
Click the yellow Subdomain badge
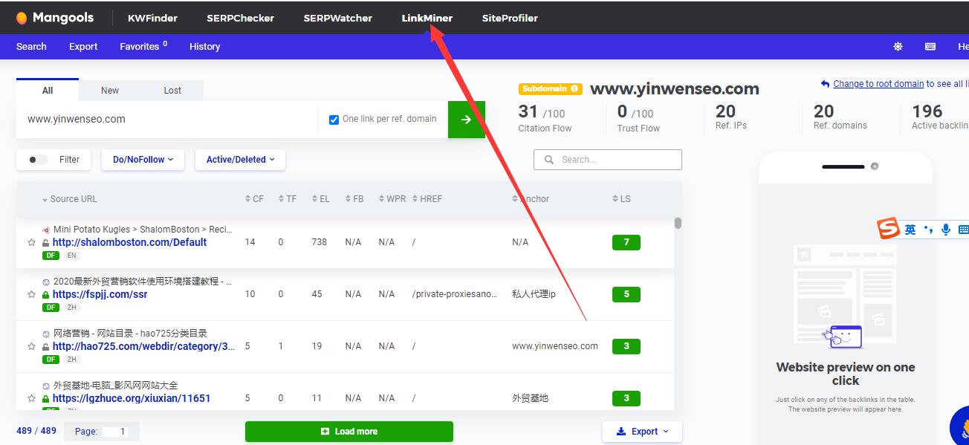pos(550,88)
